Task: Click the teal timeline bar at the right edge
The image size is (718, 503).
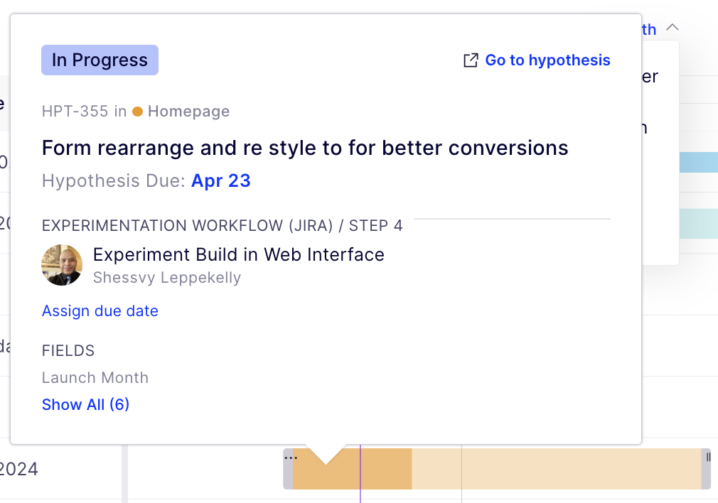Action: tap(698, 223)
